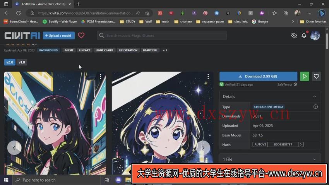Viewport: 329px width, 185px height.
Task: Open the Spotify Web Player bookmark
Action: (x=60, y=22)
